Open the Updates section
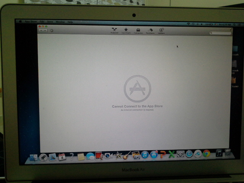This screenshot has width=244, height=183. (161, 31)
